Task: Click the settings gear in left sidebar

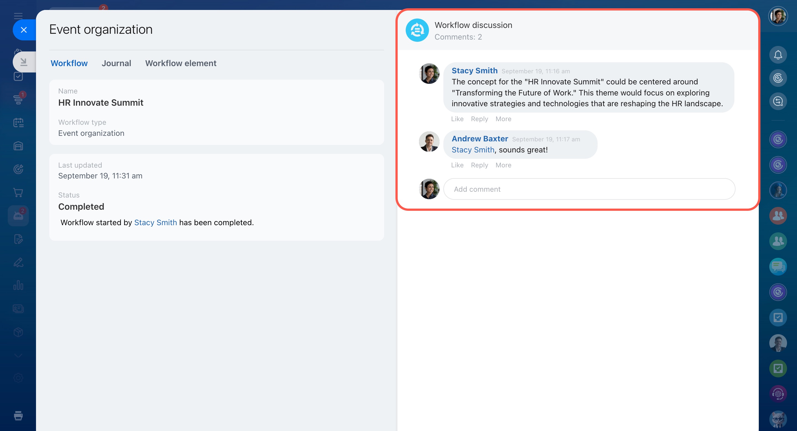Action: [18, 378]
